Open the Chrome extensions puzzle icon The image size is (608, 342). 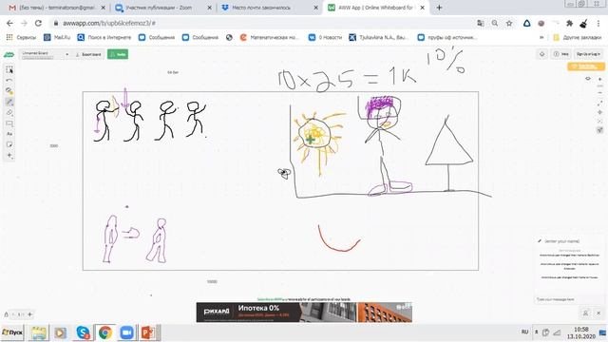click(x=569, y=23)
